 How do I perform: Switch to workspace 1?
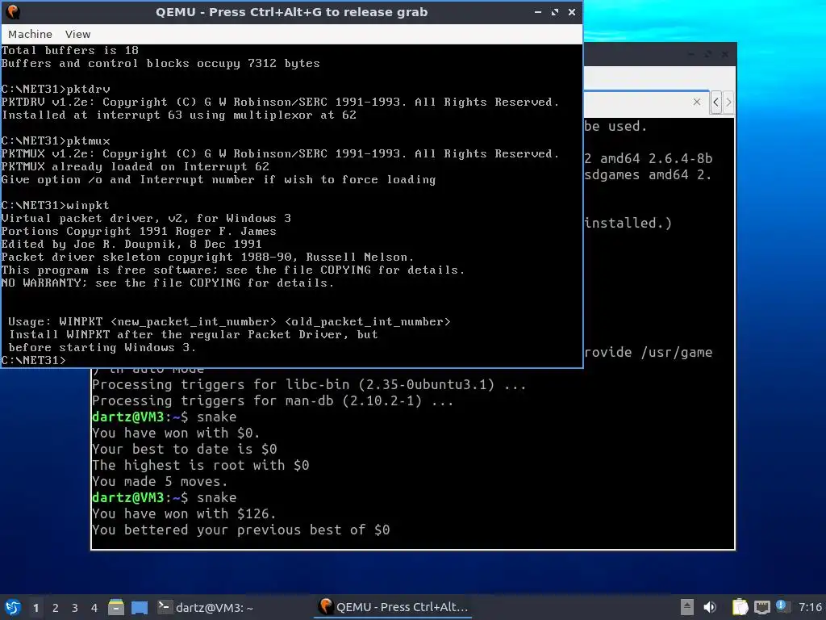click(35, 608)
